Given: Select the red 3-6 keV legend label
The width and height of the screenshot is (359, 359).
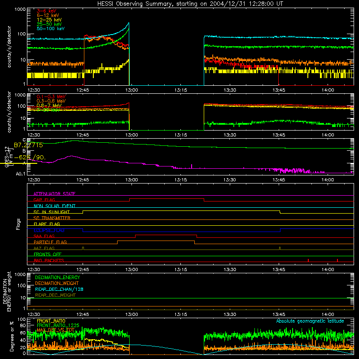Looking at the screenshot, I should point(46,11).
